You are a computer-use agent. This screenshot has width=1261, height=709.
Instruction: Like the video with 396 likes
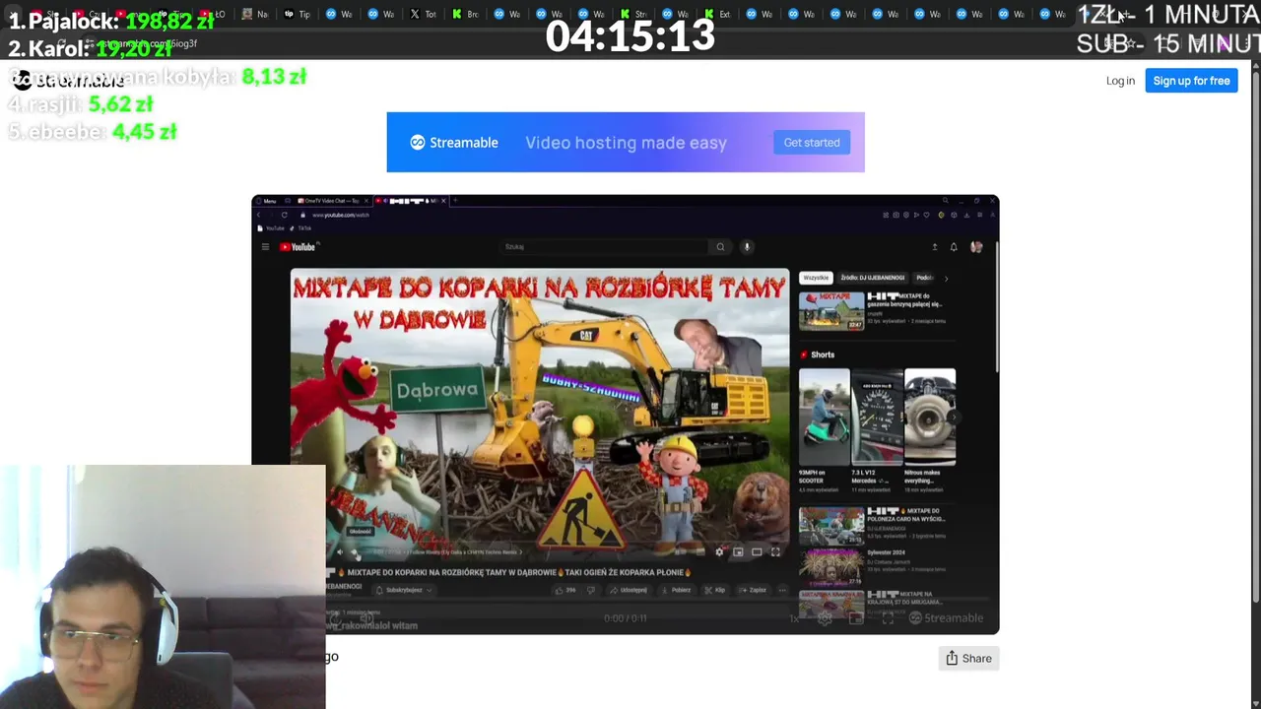click(x=565, y=590)
